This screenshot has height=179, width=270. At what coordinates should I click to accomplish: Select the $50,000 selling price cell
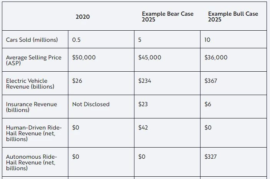point(84,57)
